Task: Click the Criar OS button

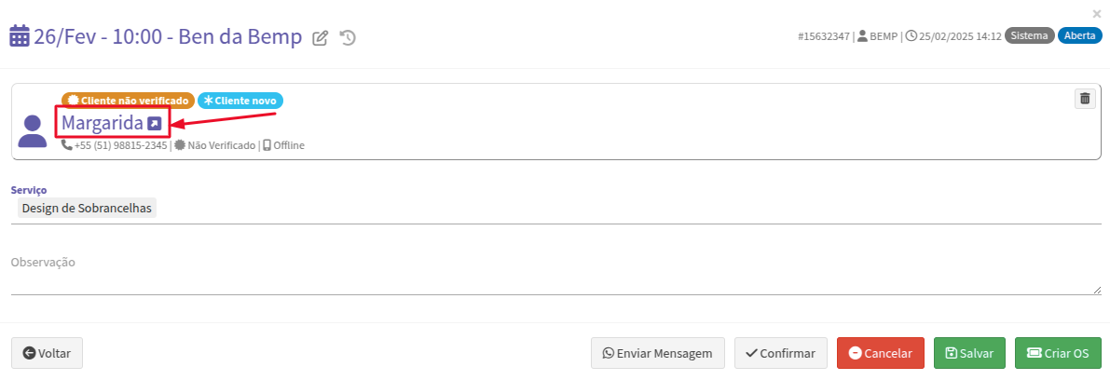Action: [x=1059, y=353]
